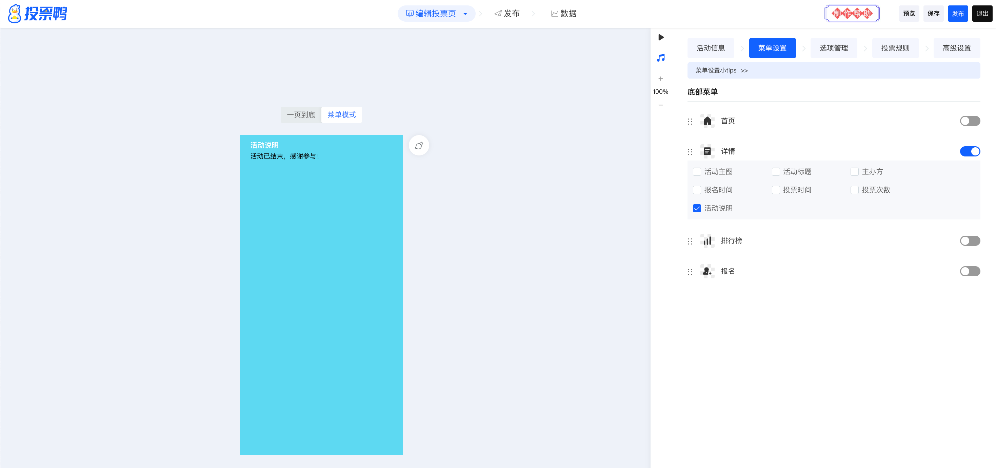Zoom in with the plus icon

pyautogui.click(x=661, y=79)
